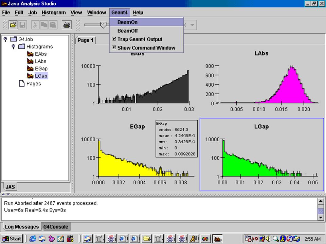The width and height of the screenshot is (326, 244).
Task: Click the Cut scissors toolbar icon
Action: [35, 25]
